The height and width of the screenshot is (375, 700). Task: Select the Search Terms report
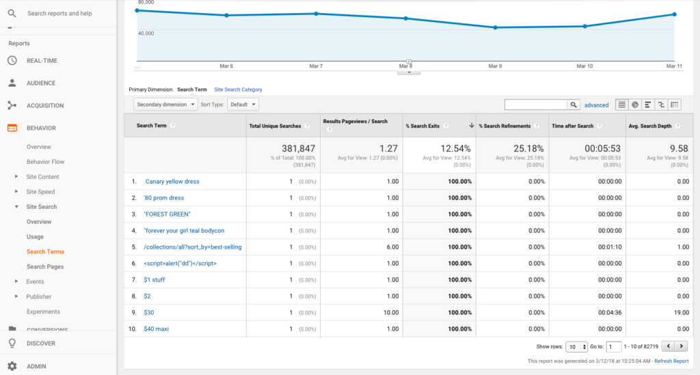45,251
